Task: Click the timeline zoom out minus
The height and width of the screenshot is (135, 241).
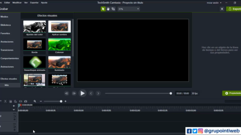Action: (41, 101)
